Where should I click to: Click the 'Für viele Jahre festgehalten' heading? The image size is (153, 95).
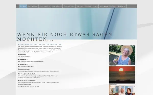click(27, 74)
